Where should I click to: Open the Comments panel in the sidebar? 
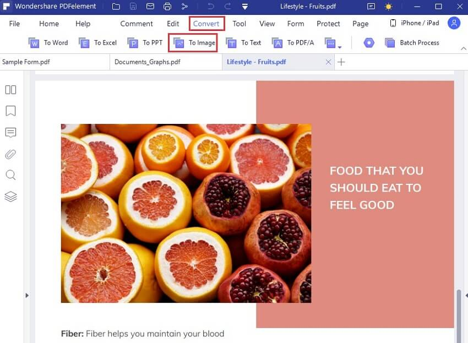pos(10,132)
